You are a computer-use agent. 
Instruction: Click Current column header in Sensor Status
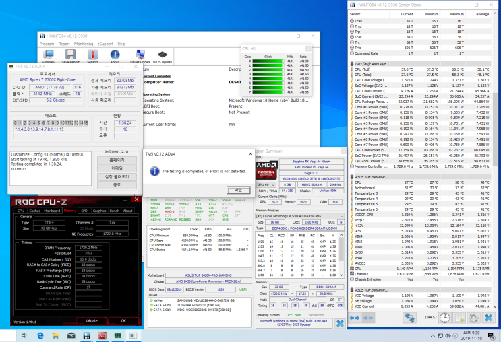pos(407,14)
